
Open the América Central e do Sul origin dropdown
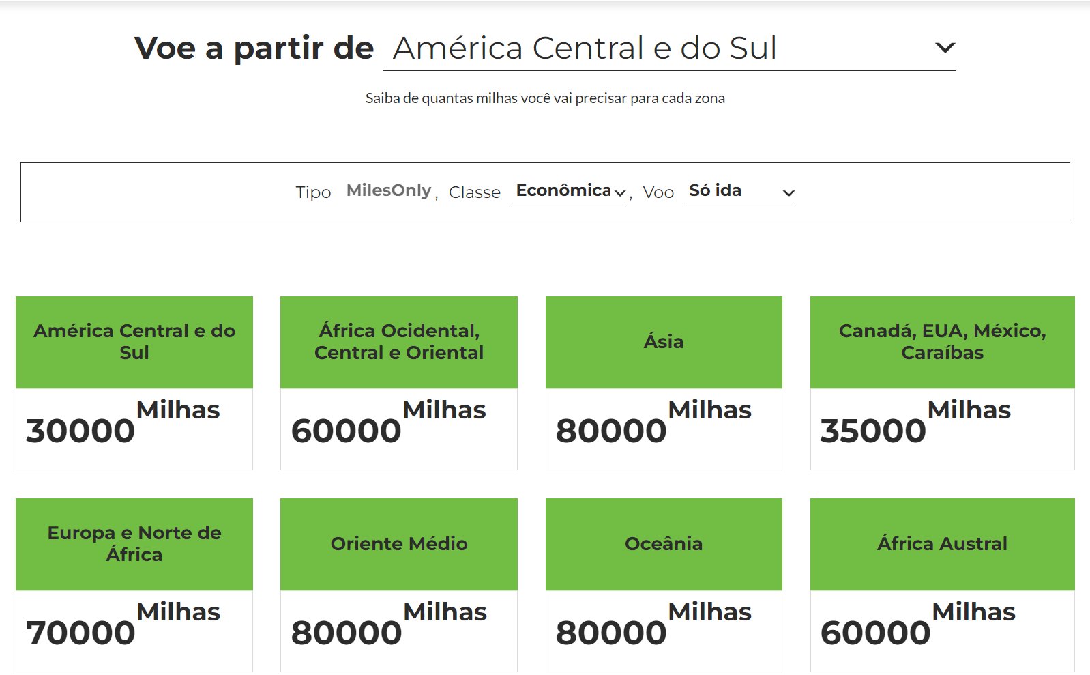click(669, 48)
